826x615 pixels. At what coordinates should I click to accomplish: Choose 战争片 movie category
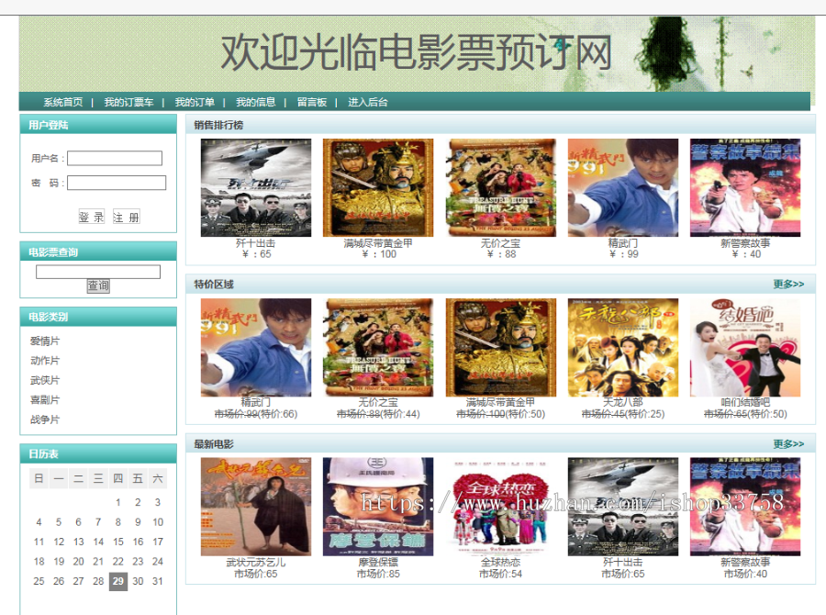45,419
